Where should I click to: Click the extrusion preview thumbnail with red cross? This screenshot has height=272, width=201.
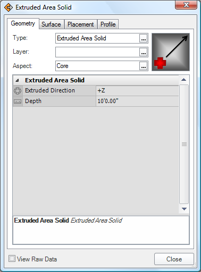click(171, 52)
